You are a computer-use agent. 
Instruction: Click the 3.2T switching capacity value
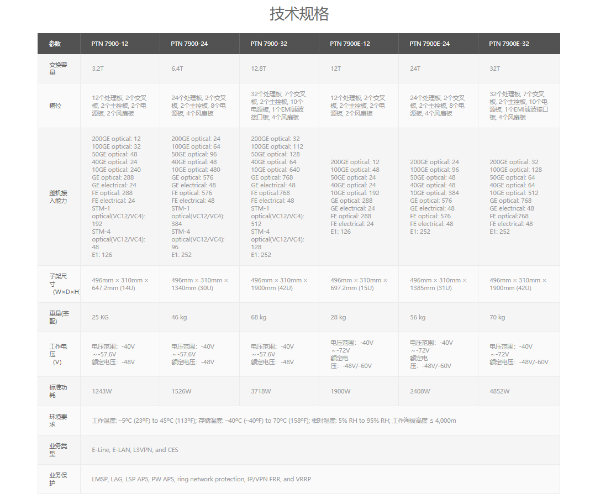98,69
